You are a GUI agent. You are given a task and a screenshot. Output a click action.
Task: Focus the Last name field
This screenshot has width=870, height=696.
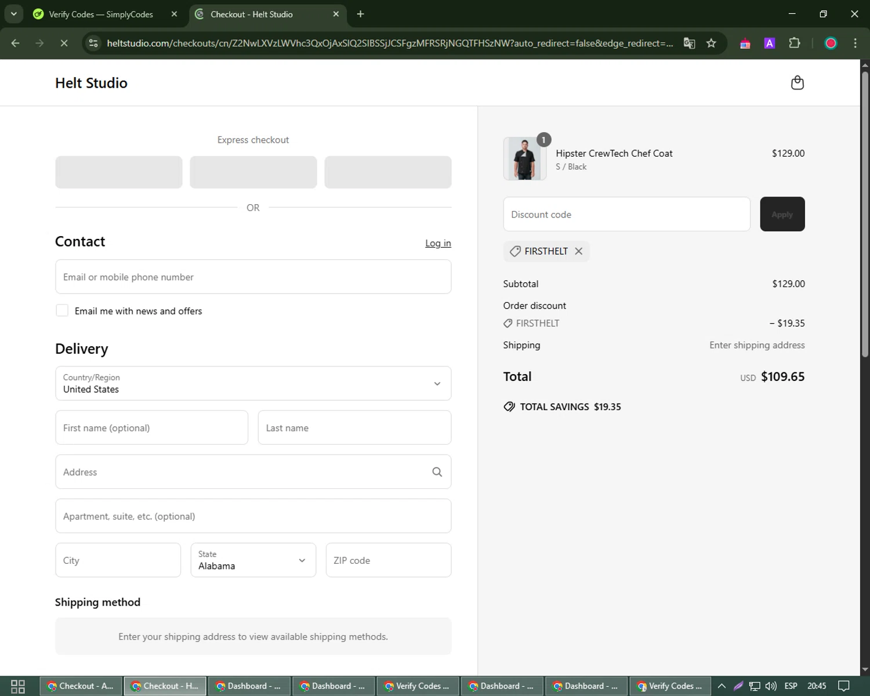click(354, 427)
